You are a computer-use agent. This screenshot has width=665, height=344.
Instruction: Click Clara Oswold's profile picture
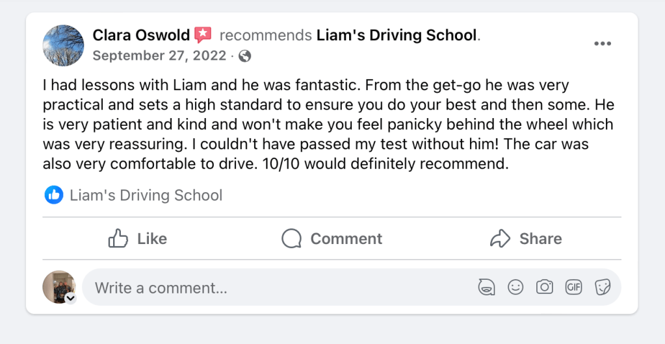(x=63, y=45)
